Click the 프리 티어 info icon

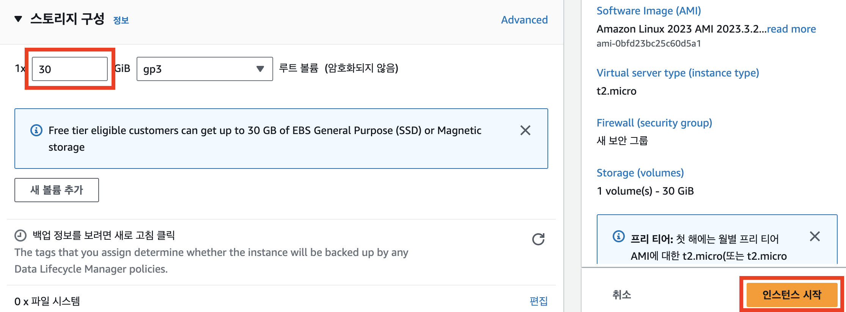click(619, 237)
